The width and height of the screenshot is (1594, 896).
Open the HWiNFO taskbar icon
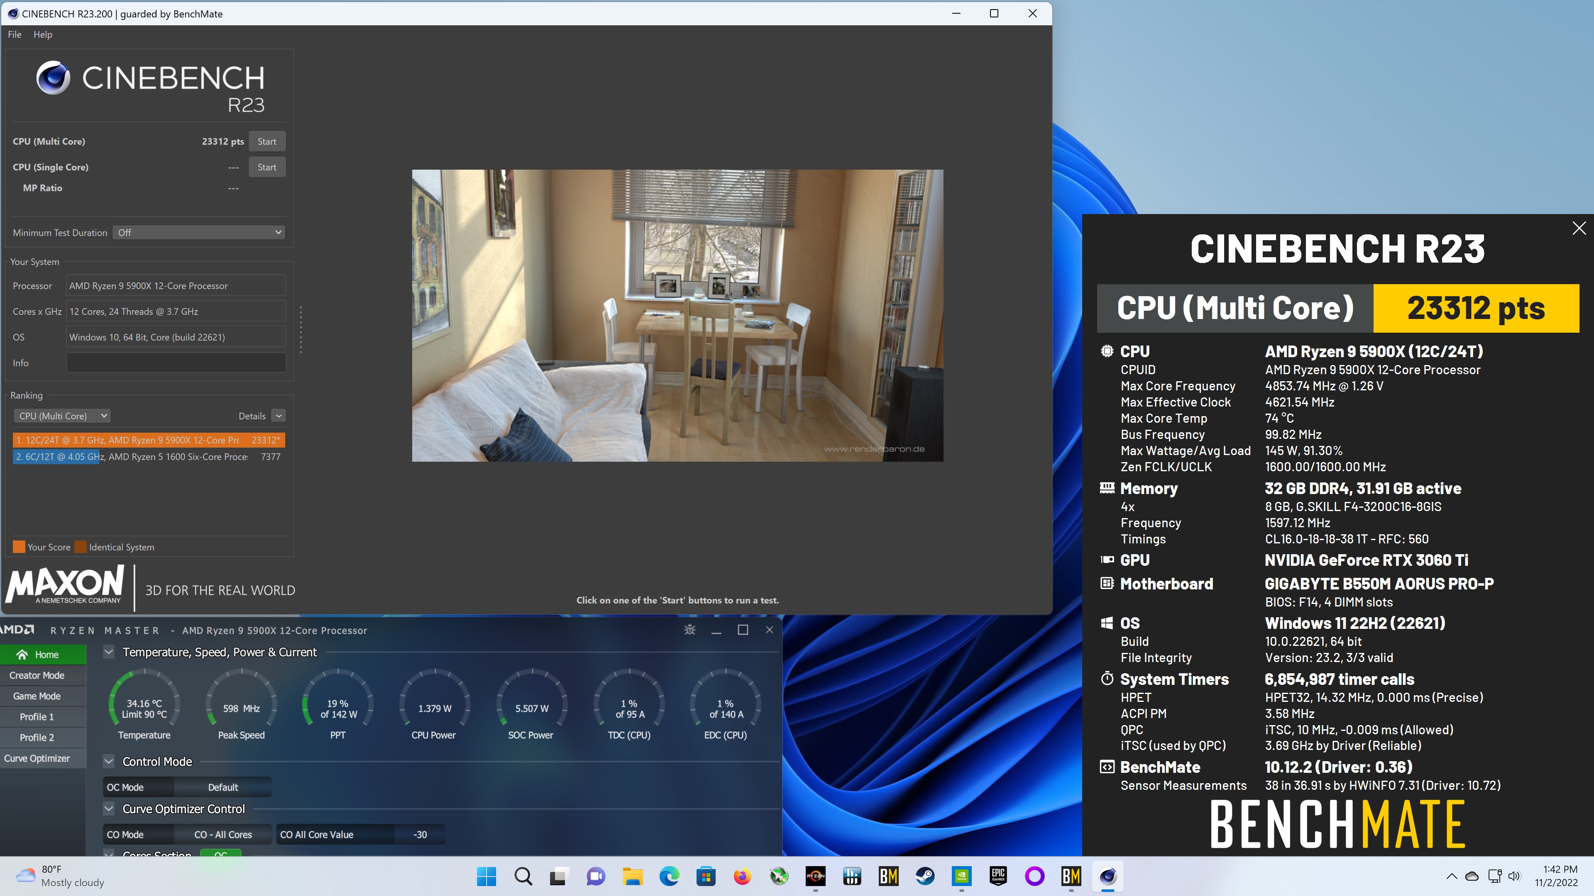point(851,876)
